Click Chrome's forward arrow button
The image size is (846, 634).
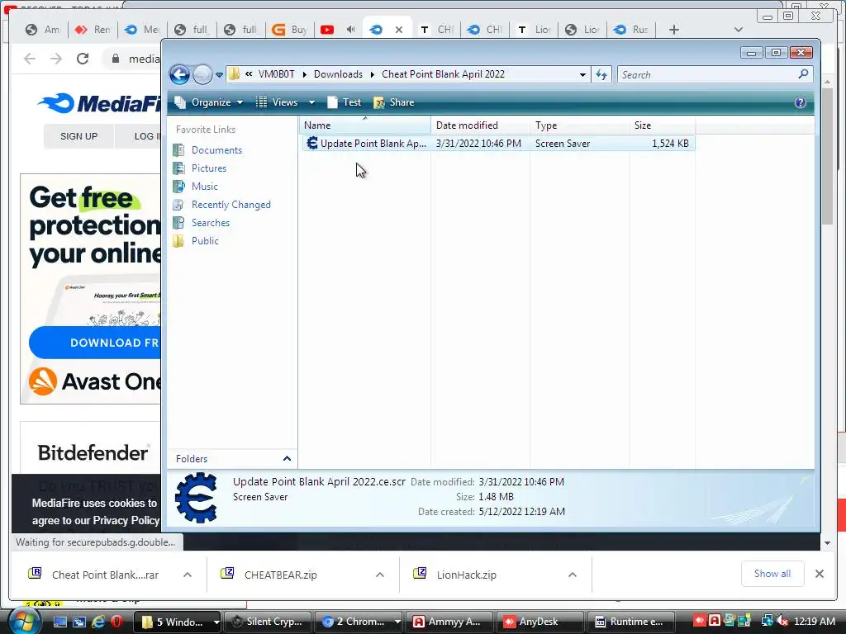(56, 59)
